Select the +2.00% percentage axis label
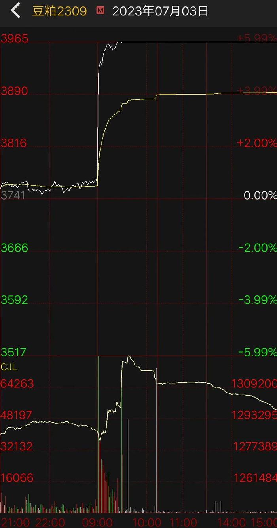 [x=256, y=143]
